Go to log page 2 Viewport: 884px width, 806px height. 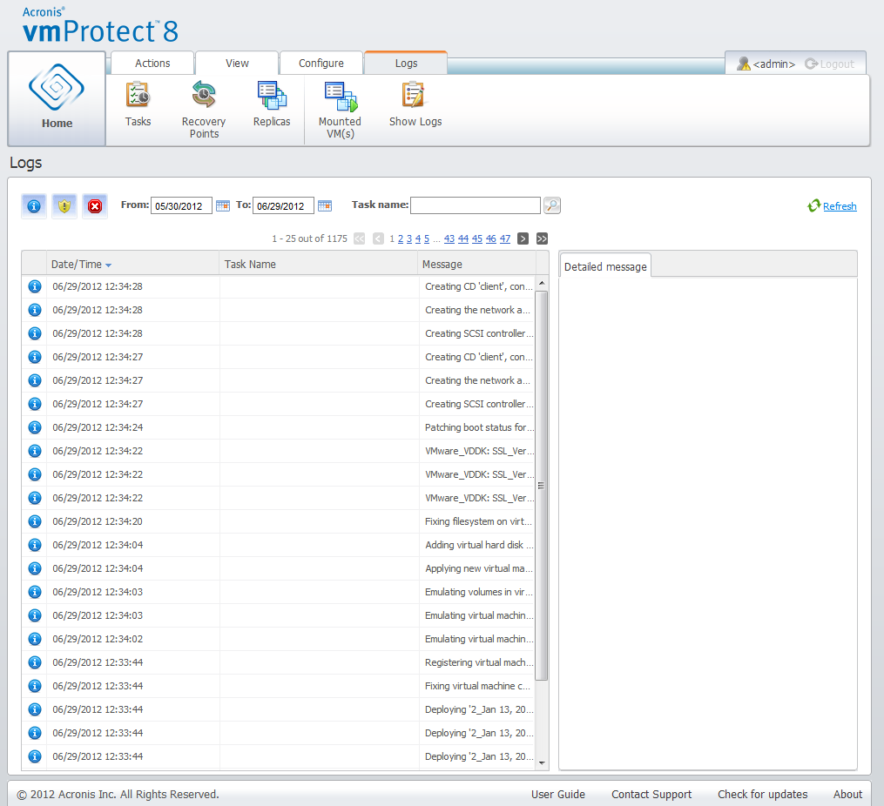point(401,238)
